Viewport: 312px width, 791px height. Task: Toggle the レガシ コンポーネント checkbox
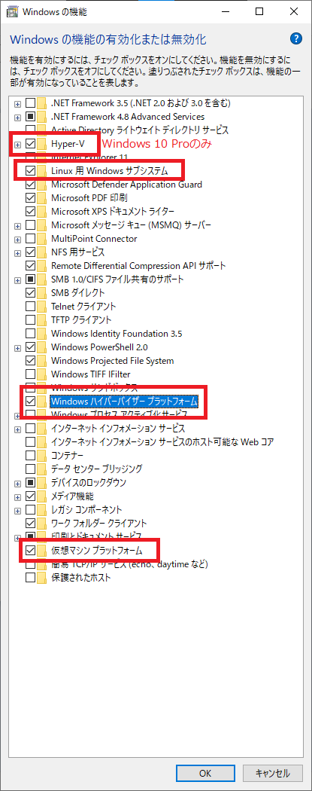(30, 509)
